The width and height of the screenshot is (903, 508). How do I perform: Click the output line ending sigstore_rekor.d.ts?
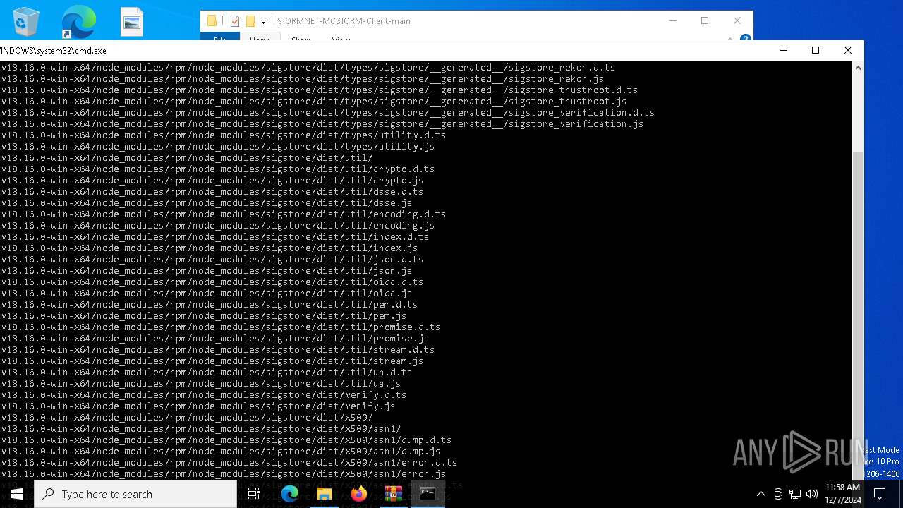pos(308,68)
